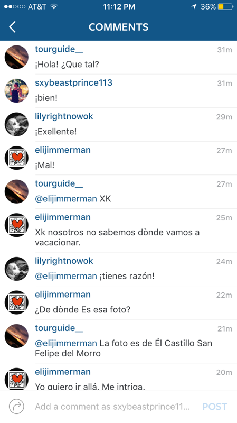This screenshot has width=237, height=423.
Task: Tap lilyrightnowok's dog avatar beside ¡Exellente!
Action: tap(16, 124)
